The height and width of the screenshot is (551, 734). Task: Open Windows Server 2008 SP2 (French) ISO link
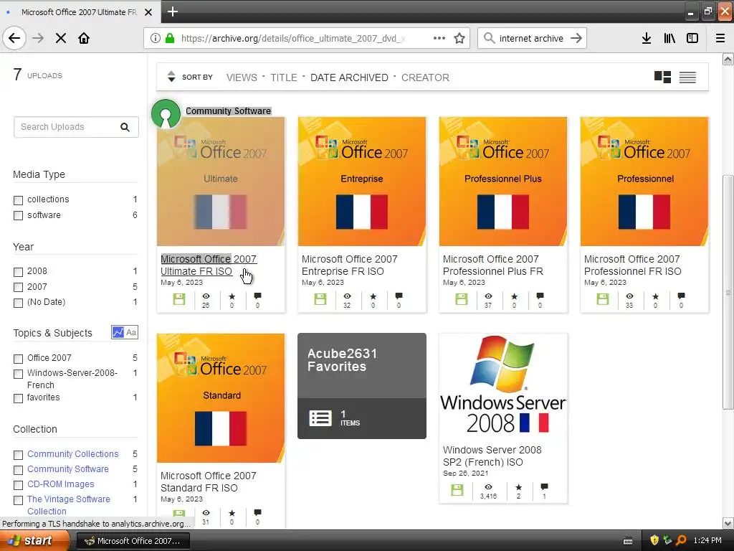pyautogui.click(x=492, y=456)
